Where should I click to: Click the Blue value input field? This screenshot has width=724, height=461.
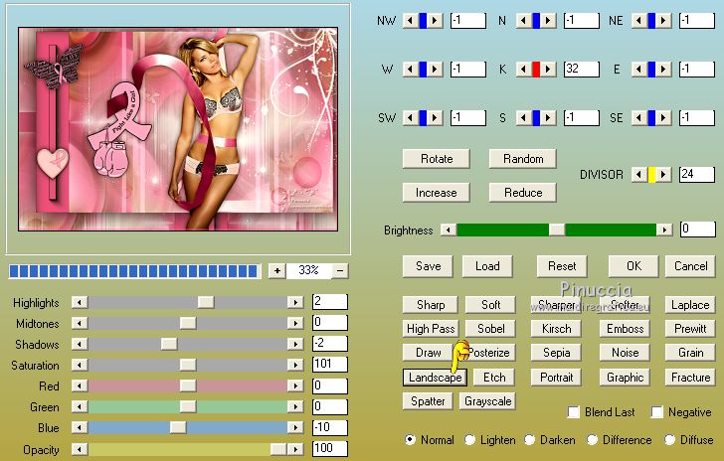[x=330, y=427]
